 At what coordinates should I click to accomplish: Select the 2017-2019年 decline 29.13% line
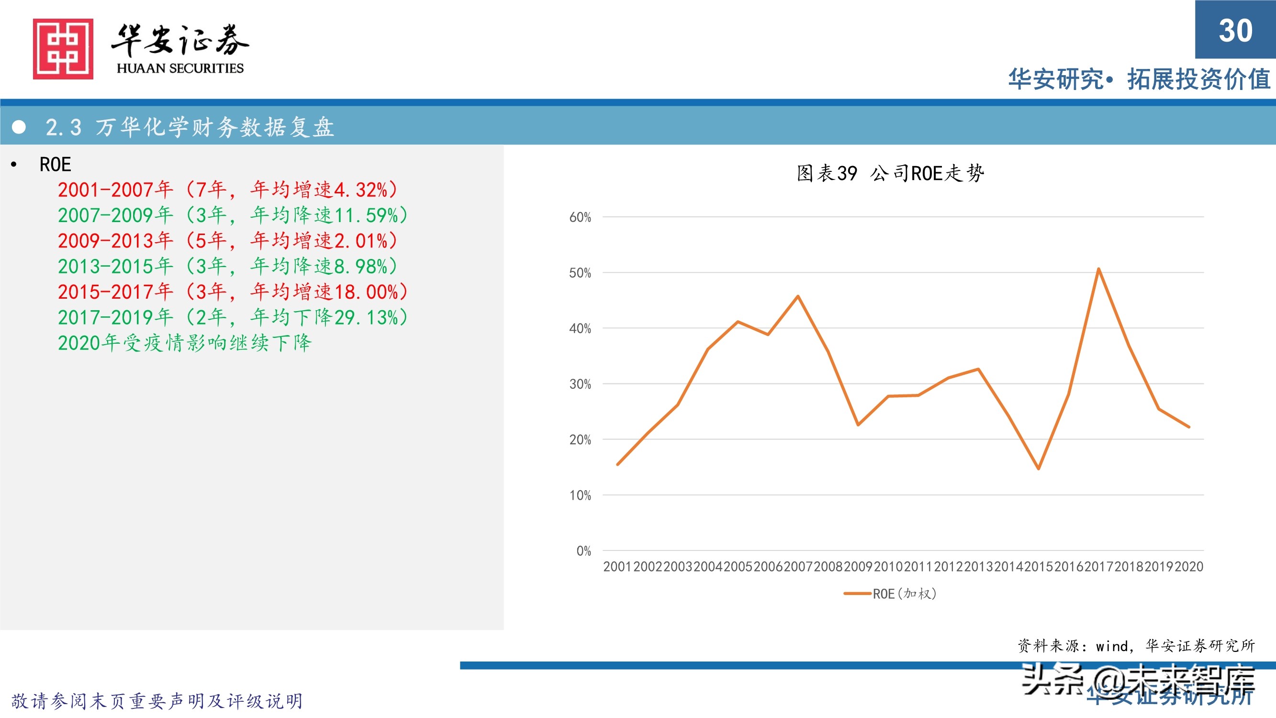point(233,317)
